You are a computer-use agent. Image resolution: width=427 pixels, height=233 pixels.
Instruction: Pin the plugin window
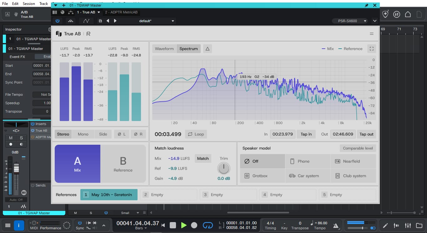coord(367,5)
